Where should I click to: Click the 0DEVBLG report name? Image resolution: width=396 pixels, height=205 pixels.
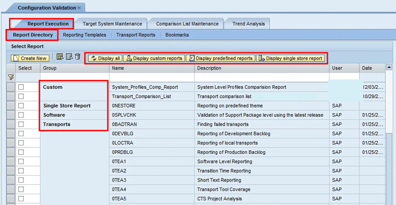122,134
